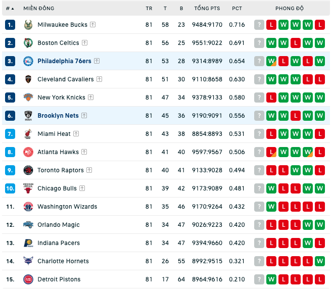The image size is (332, 291).
Task: Click Charlotte Hornets last green W badge
Action: point(320,261)
